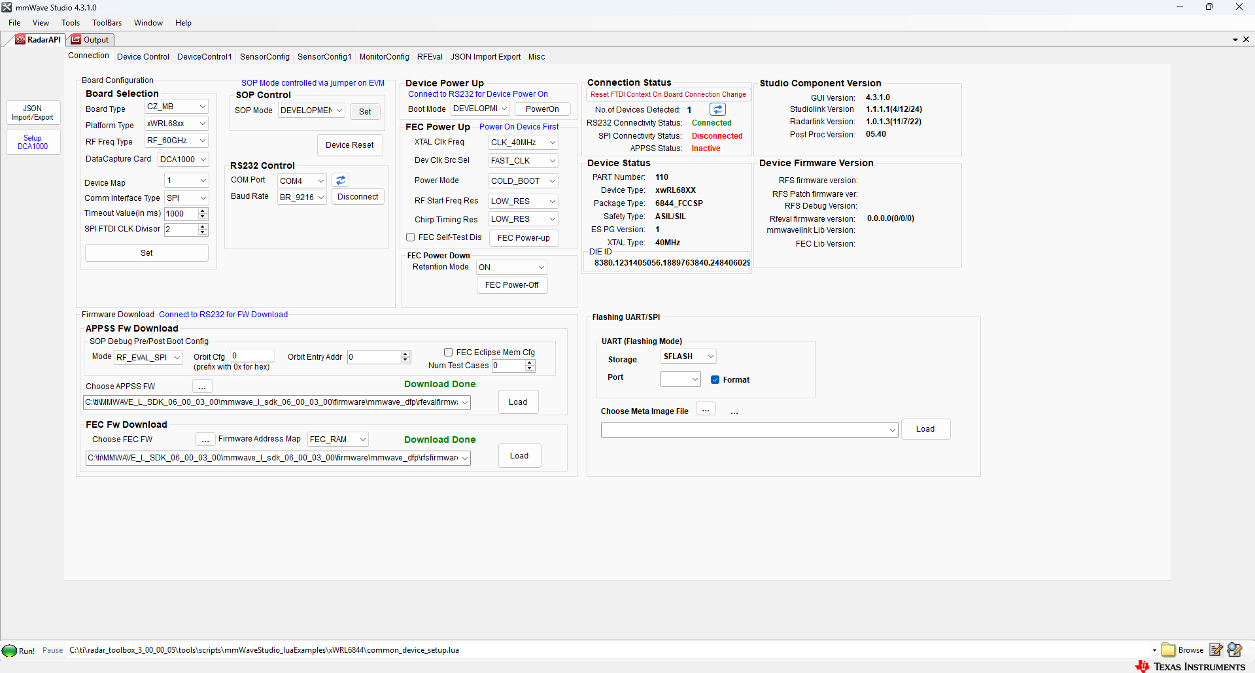The width and height of the screenshot is (1255, 673).
Task: Open the Meta Image File path combo box
Action: point(749,430)
